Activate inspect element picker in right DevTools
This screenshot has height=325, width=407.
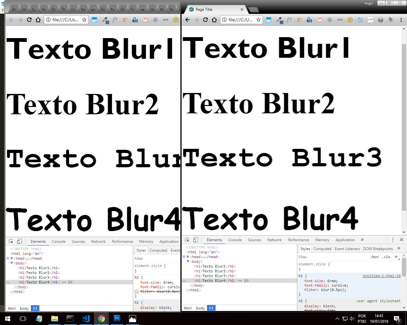(x=187, y=240)
